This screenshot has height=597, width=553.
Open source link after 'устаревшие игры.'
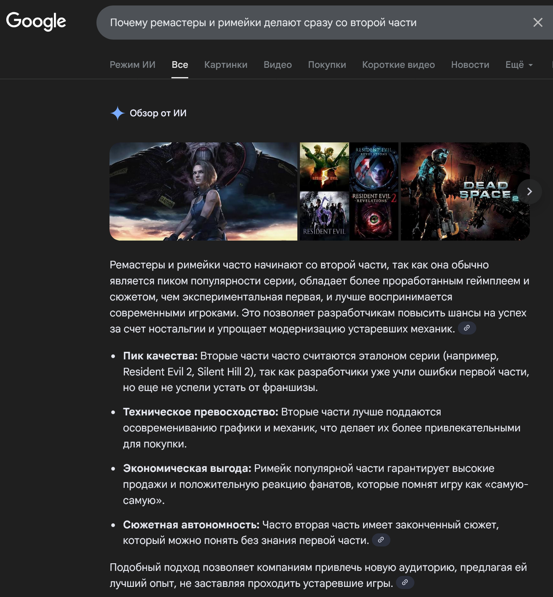click(x=405, y=583)
